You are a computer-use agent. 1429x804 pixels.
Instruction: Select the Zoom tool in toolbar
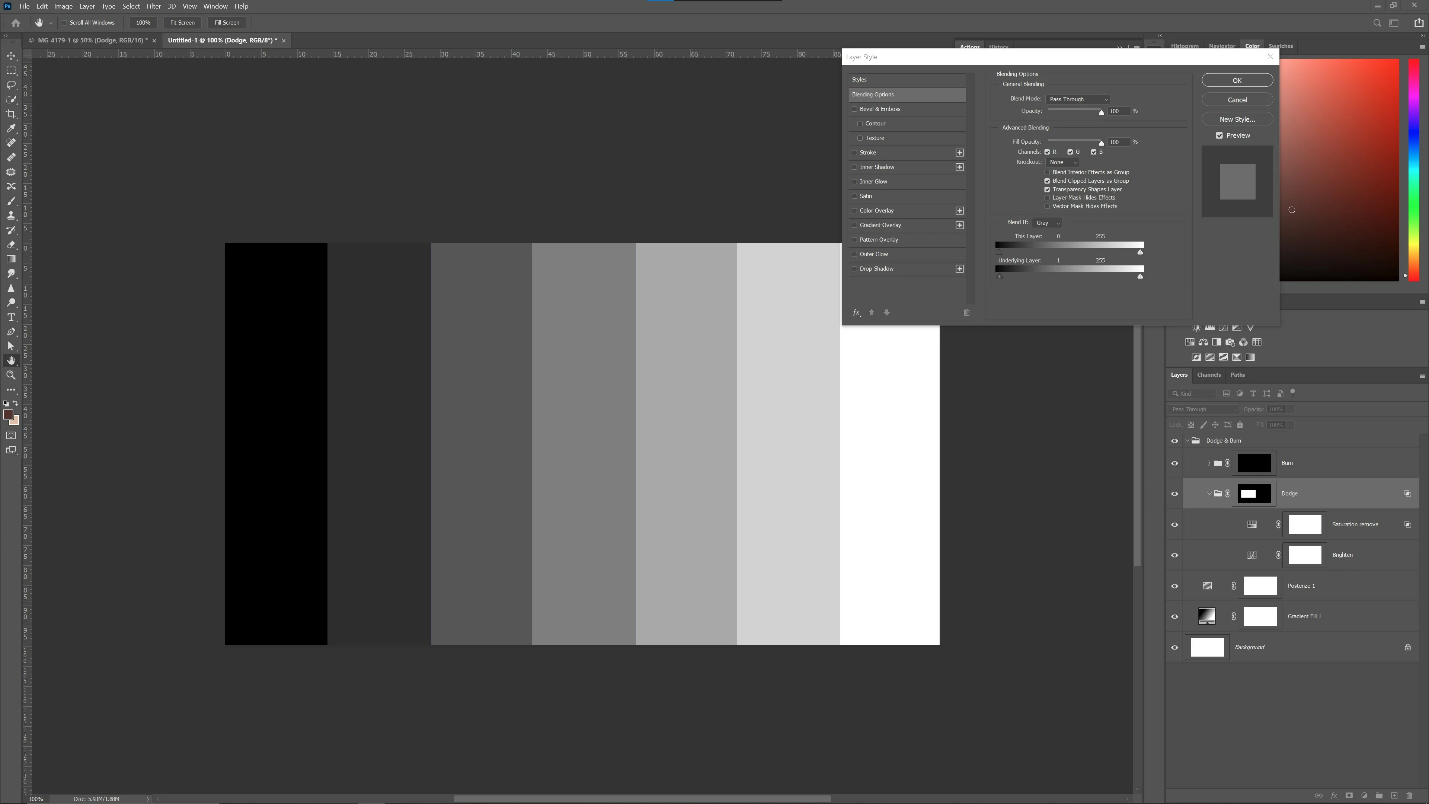pos(11,376)
